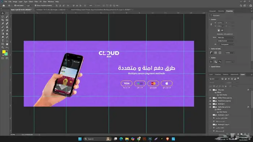Viewport: 253px width, 142px height.
Task: Select the Rectangle shape tool
Action: coord(3,44)
